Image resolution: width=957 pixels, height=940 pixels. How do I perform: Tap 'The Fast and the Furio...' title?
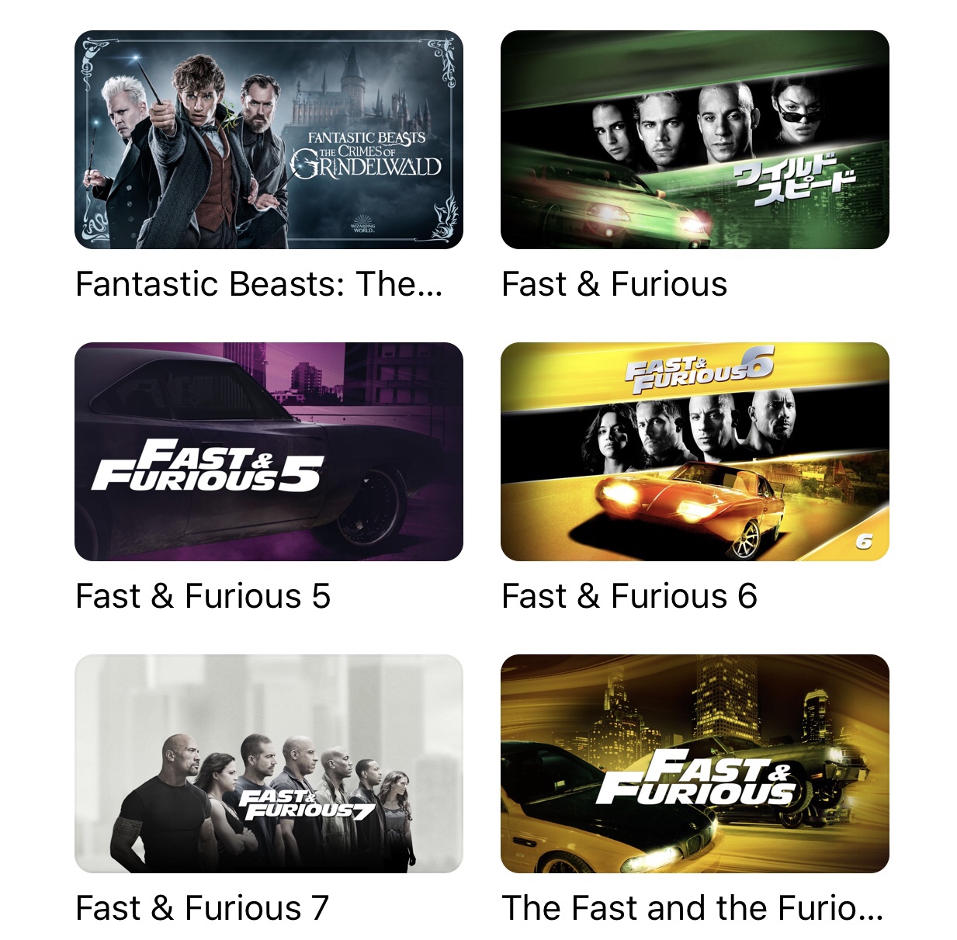click(693, 908)
